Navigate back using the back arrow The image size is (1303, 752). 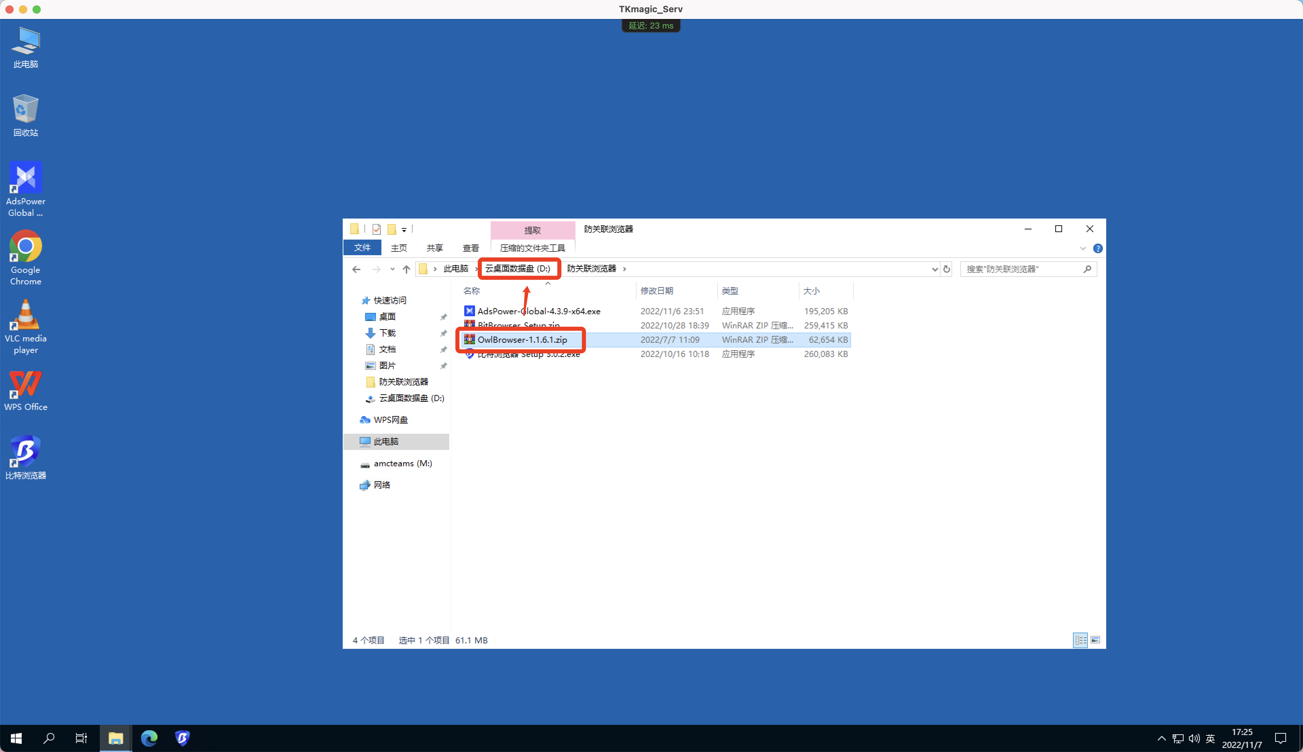point(356,268)
